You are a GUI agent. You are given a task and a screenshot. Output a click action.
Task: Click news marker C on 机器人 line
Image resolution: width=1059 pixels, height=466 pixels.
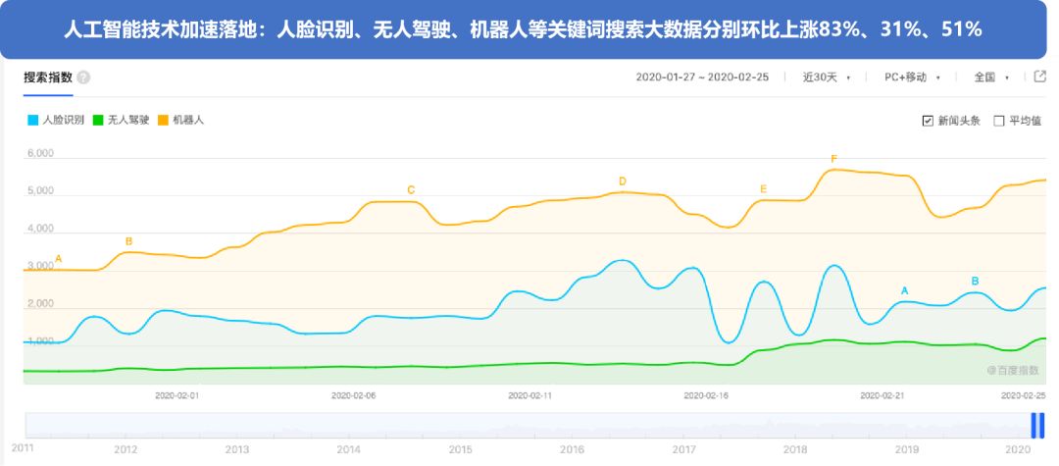point(411,190)
